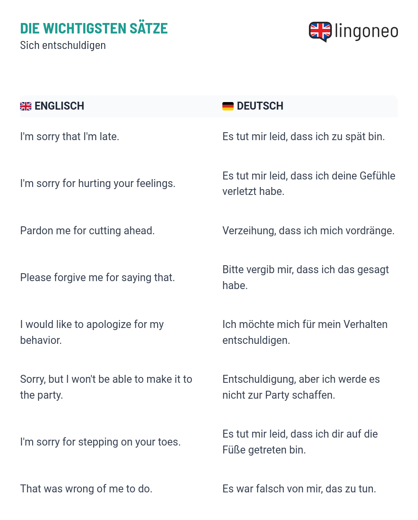
Task: Click "Please forgive me for saying that."
Action: 97,277
